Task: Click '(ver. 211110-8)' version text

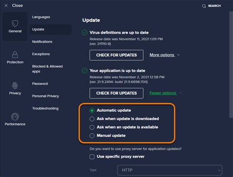Action: pos(100,44)
